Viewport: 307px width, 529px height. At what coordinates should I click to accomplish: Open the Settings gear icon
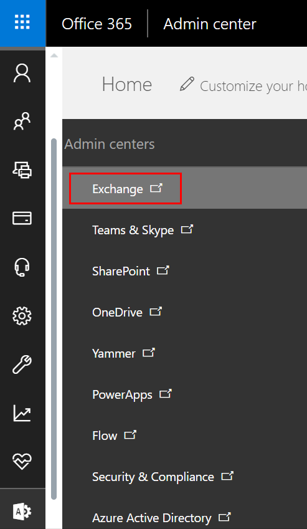pos(22,316)
